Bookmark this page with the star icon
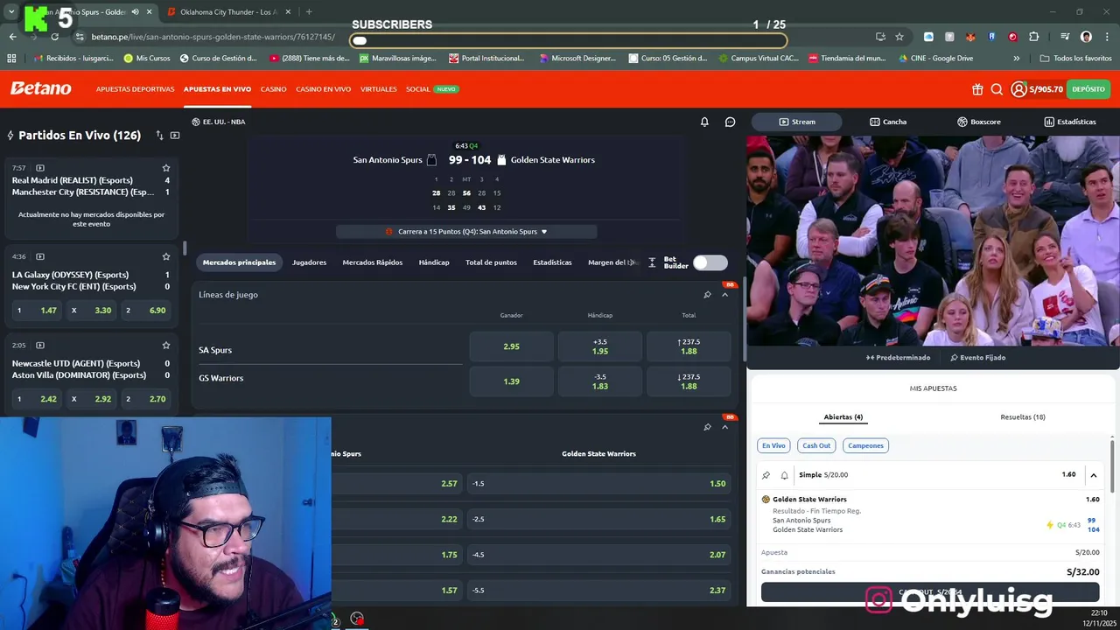 click(899, 37)
